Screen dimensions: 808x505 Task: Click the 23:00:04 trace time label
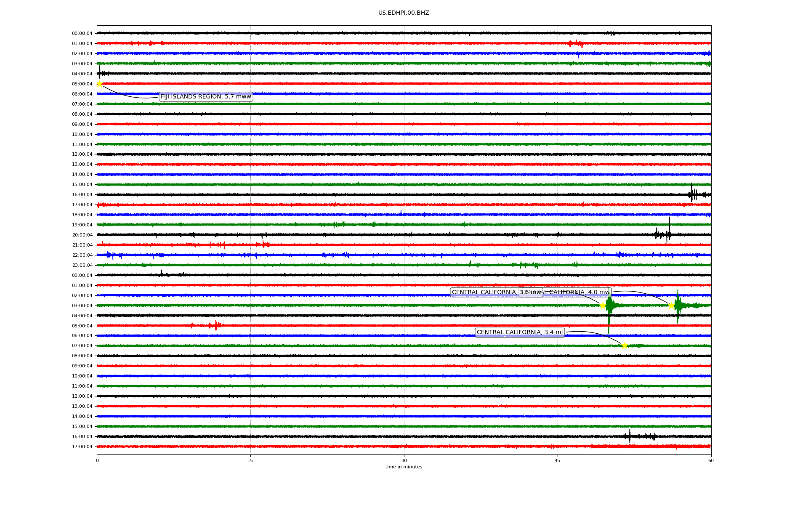tap(82, 265)
